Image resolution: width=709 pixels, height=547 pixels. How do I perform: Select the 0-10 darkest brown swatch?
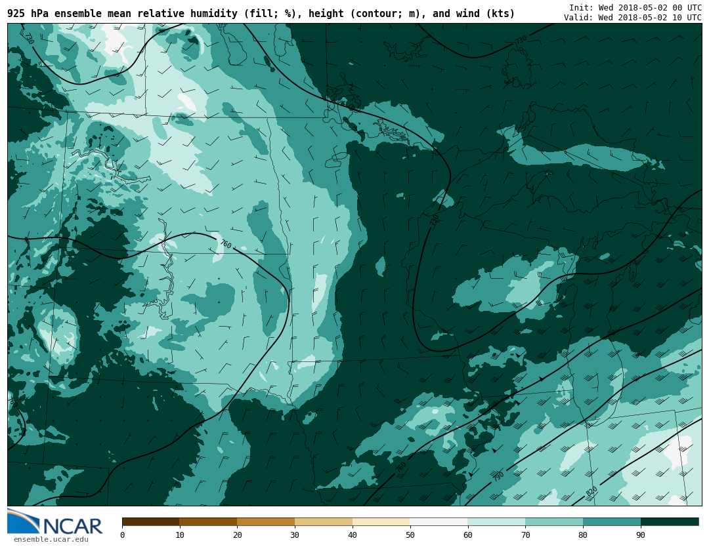150,521
